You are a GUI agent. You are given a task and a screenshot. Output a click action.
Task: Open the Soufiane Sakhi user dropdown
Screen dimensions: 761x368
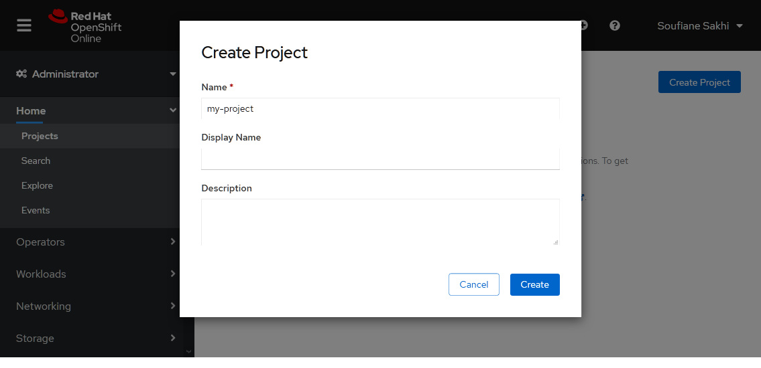coord(700,25)
